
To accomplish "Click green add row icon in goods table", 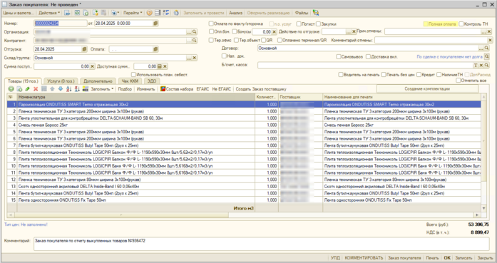I will coord(11,89).
